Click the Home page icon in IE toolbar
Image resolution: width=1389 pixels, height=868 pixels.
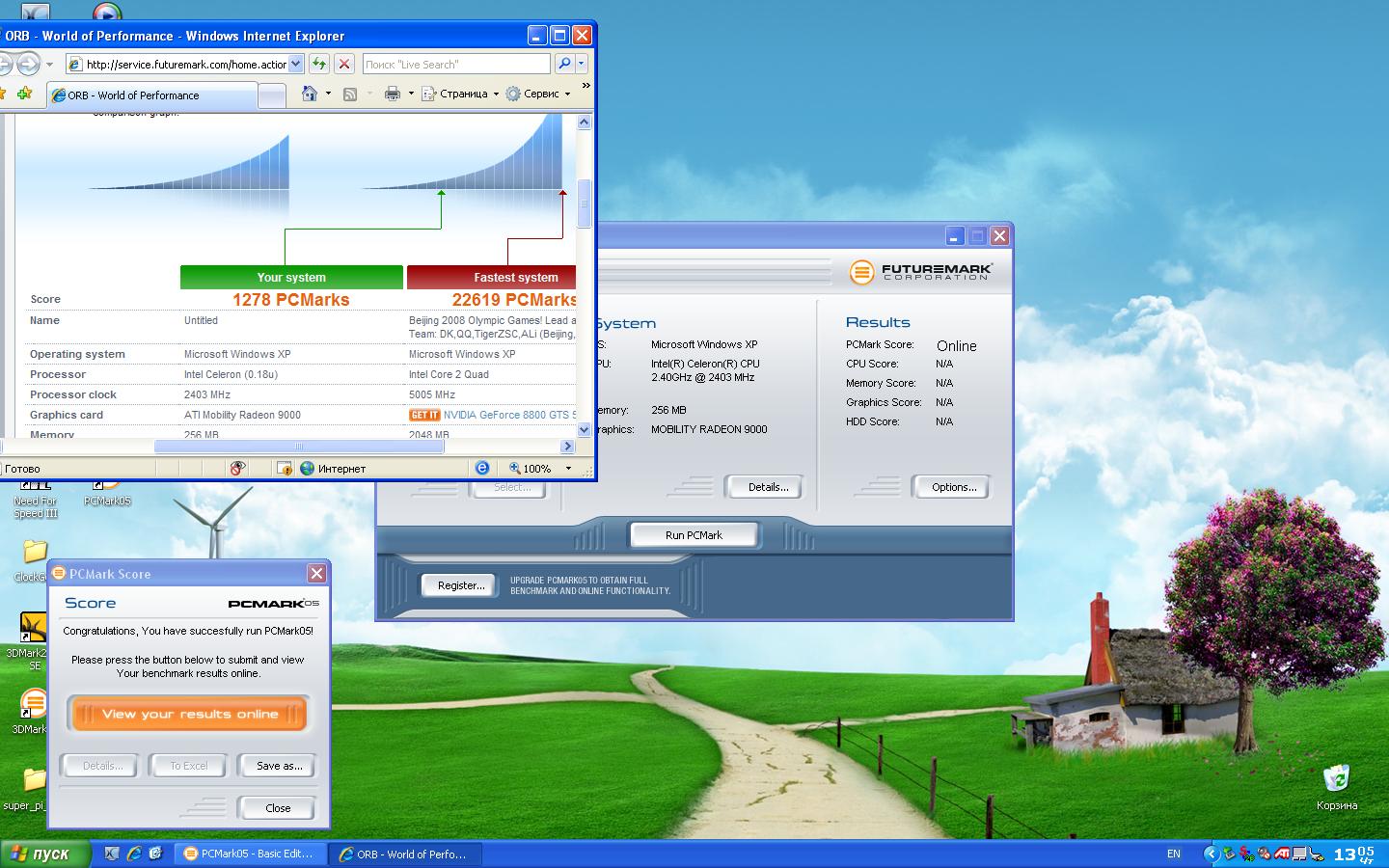point(310,94)
